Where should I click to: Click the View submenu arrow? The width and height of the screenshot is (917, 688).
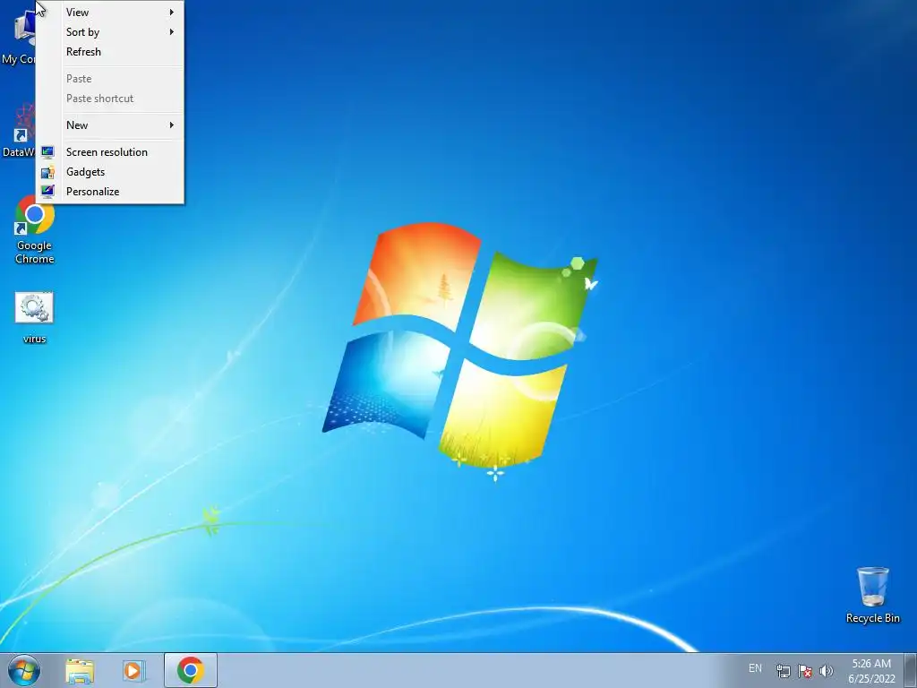point(171,13)
